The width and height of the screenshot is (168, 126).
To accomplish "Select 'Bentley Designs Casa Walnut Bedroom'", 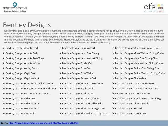I will (137, 89).
